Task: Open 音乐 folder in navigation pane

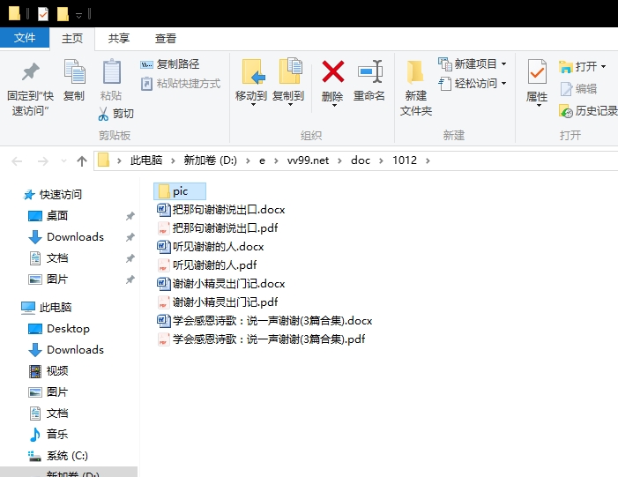Action: coord(48,434)
